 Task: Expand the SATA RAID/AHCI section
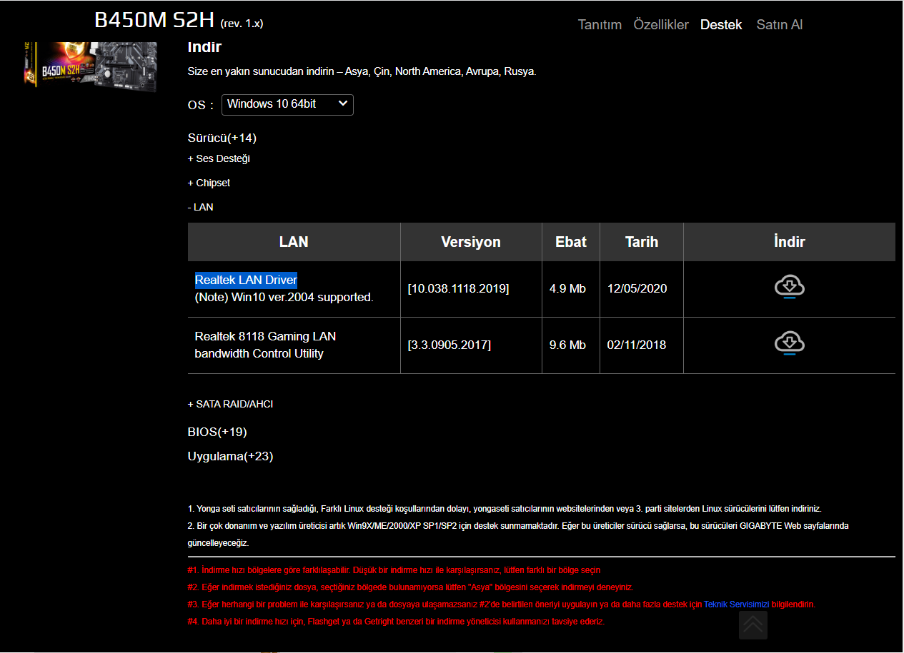tap(230, 404)
